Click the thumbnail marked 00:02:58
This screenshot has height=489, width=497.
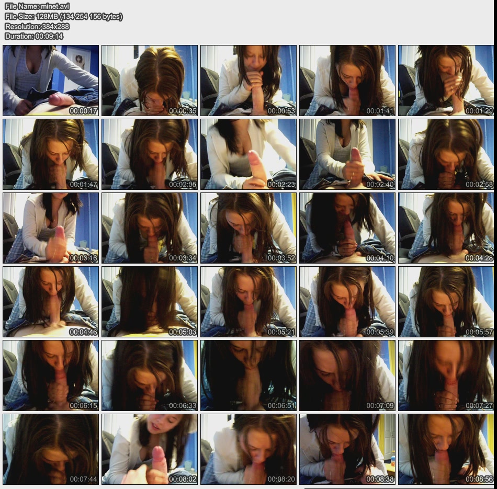tap(446, 154)
